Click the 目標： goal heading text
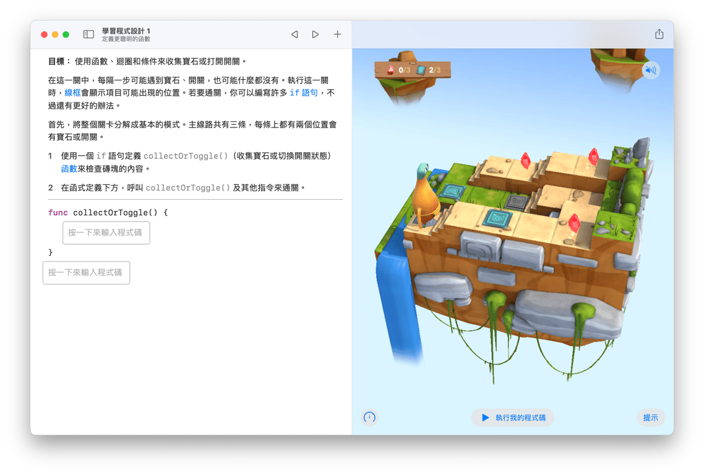This screenshot has height=475, width=704. coord(59,61)
